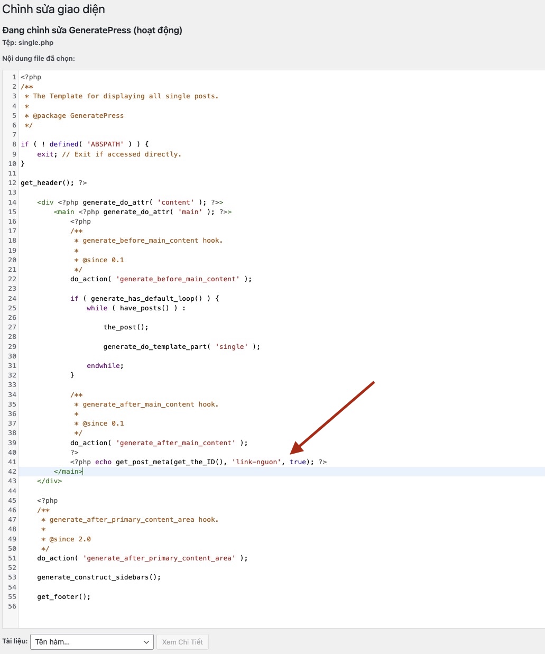Image resolution: width=545 pixels, height=654 pixels.
Task: Click the "true" keyword in get_post_meta
Action: click(298, 462)
